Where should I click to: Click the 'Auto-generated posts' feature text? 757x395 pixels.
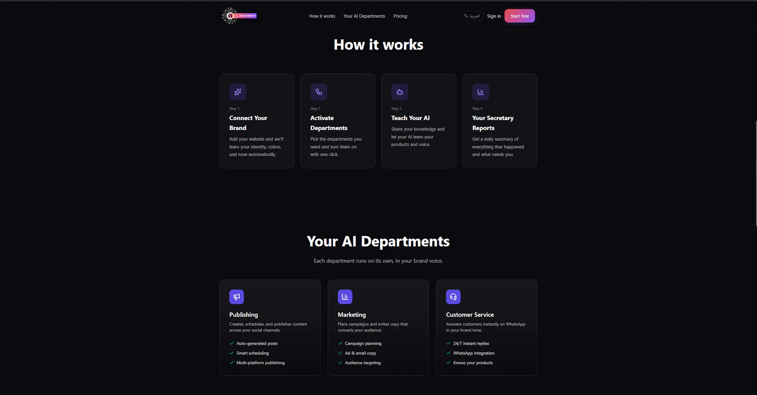click(x=257, y=343)
